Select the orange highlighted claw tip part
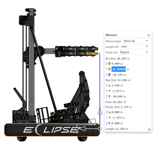The height and width of the screenshot is (147, 156). 93,54
